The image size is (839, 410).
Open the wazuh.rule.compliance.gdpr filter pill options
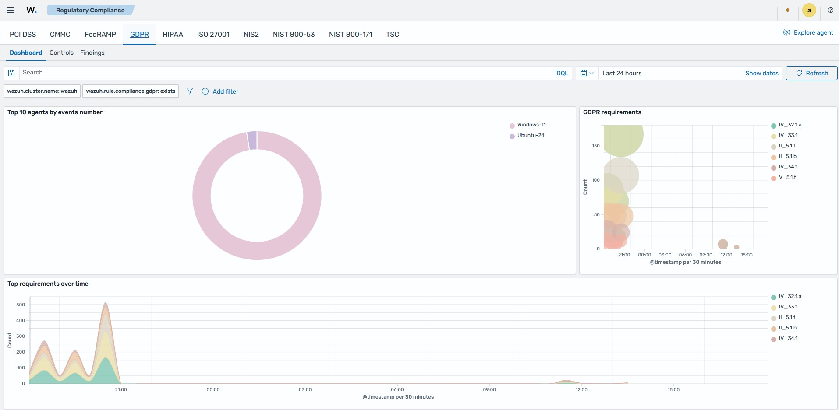(x=131, y=91)
